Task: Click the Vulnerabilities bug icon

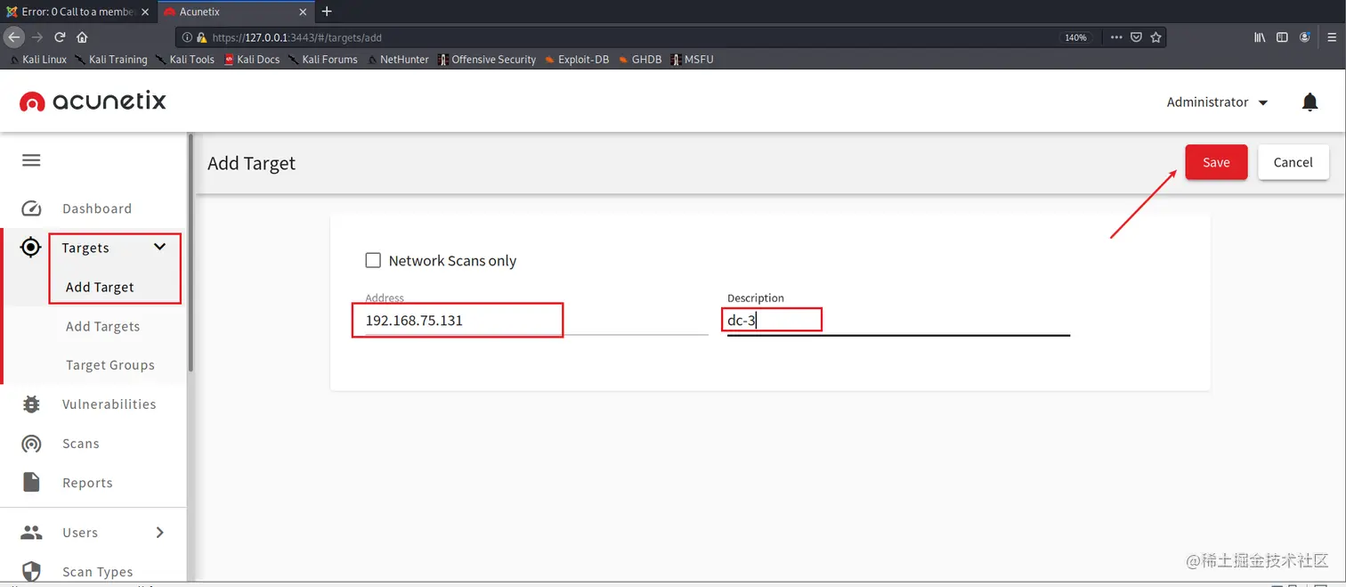Action: click(31, 404)
